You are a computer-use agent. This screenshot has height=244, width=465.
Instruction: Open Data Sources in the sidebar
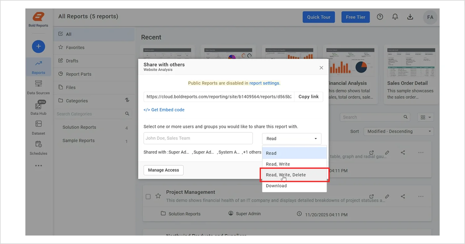(38, 88)
